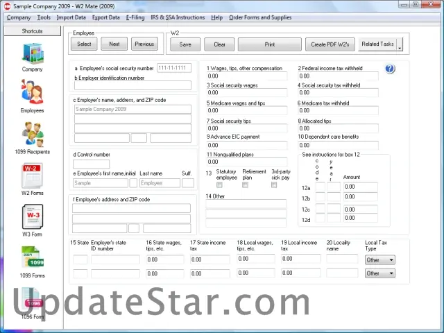Click the Social security tax withheld field

pos(338,92)
